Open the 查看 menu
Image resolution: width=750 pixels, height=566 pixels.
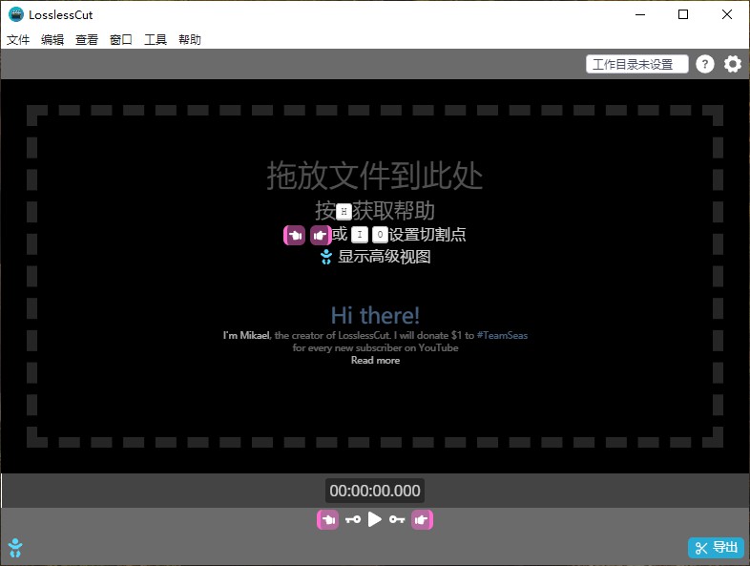87,40
